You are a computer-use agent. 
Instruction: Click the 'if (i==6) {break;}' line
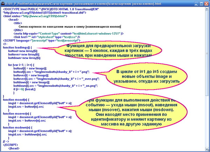click(24, 89)
